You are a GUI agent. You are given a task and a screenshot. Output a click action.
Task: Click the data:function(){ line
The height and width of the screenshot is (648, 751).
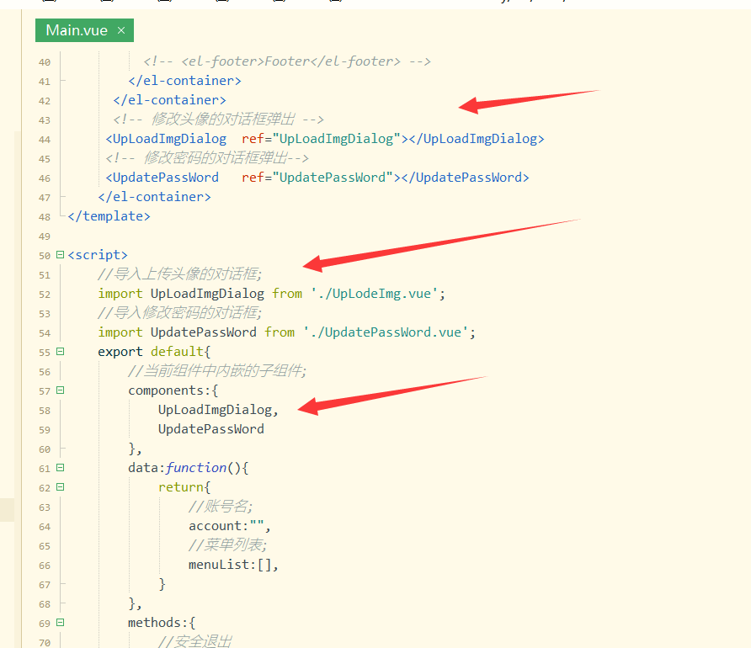click(189, 468)
